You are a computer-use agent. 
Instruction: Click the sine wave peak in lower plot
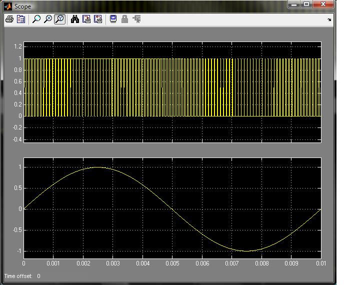click(x=98, y=167)
